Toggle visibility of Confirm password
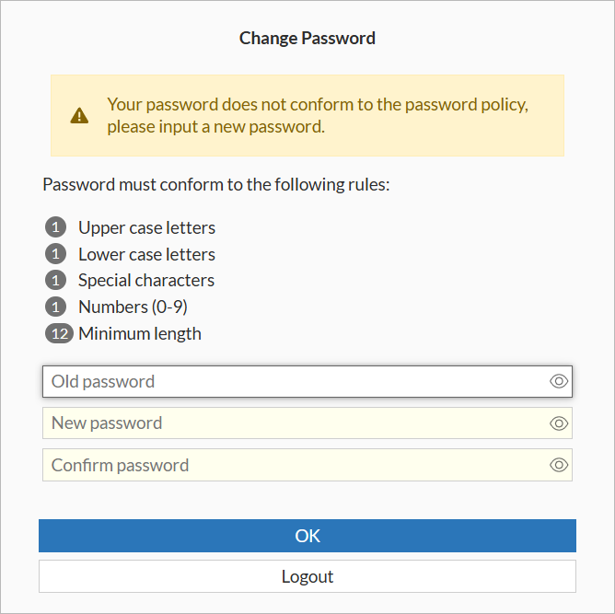This screenshot has width=615, height=614. 559,465
